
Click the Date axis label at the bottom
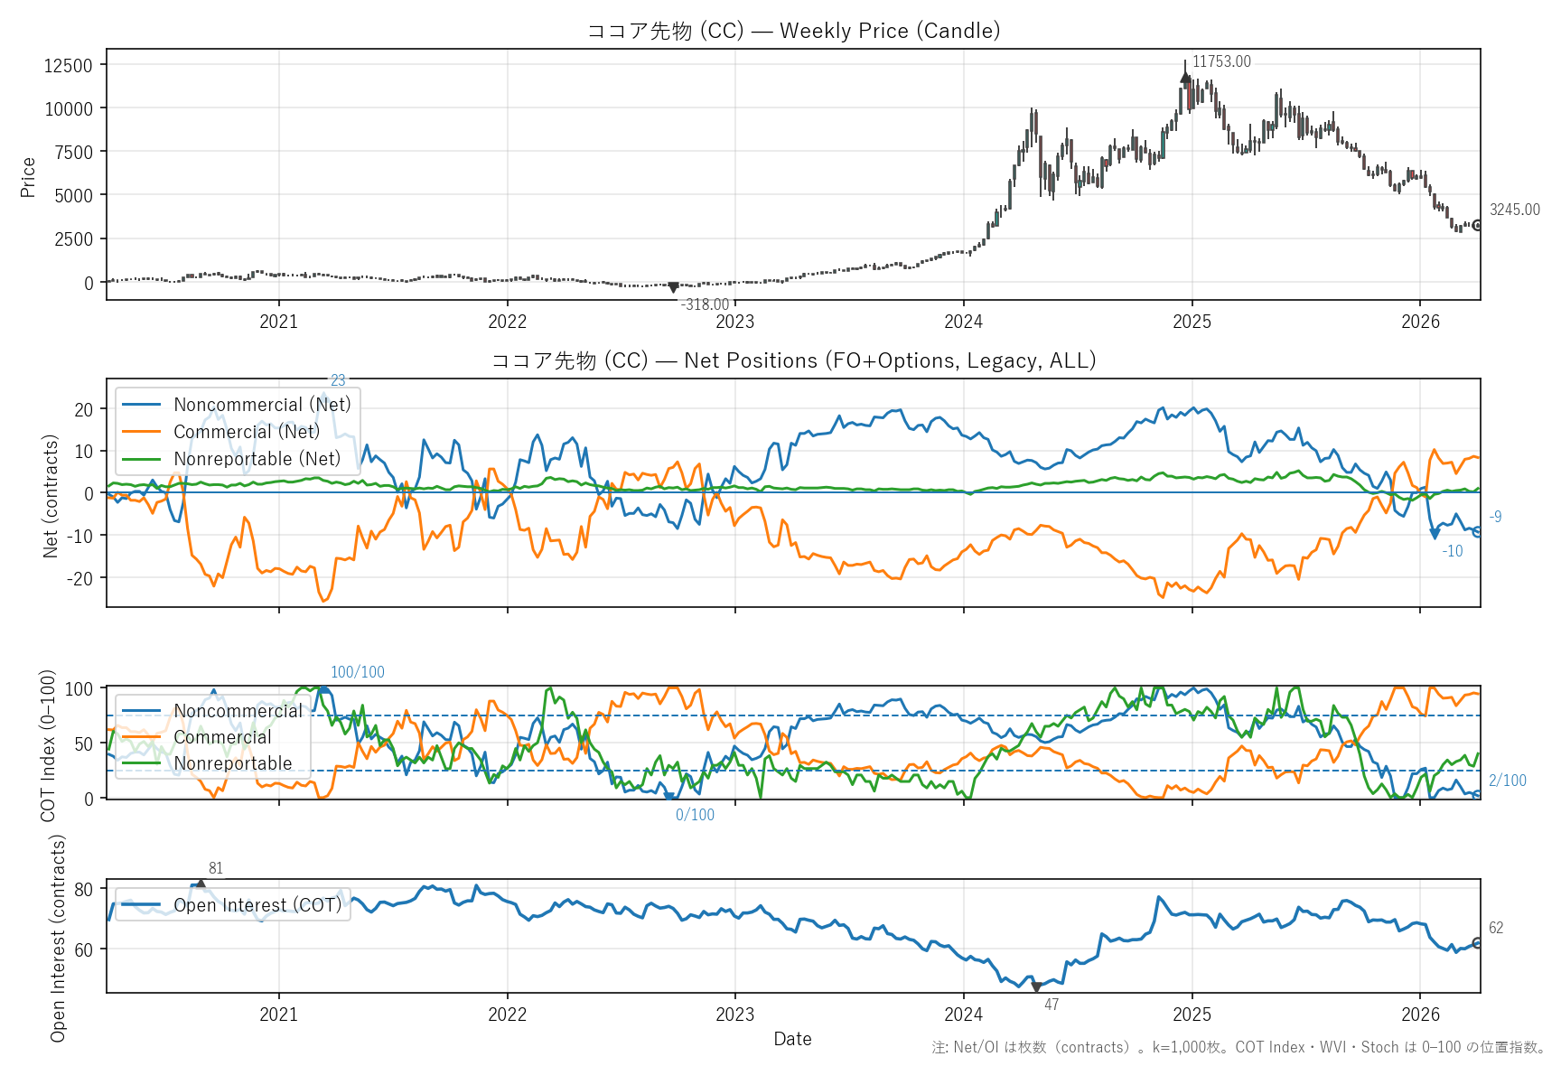[x=792, y=1039]
